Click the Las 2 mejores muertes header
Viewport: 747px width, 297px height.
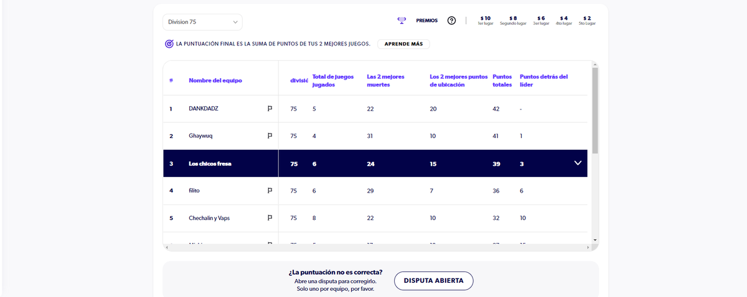coord(386,81)
